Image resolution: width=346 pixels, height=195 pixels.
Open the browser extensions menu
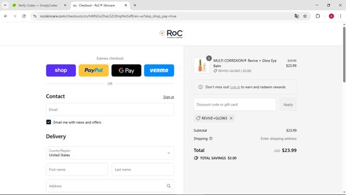pyautogui.click(x=317, y=16)
